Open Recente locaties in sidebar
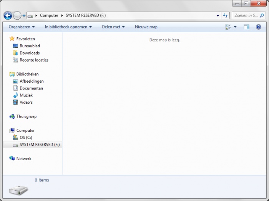This screenshot has height=201, width=269. tap(34, 60)
